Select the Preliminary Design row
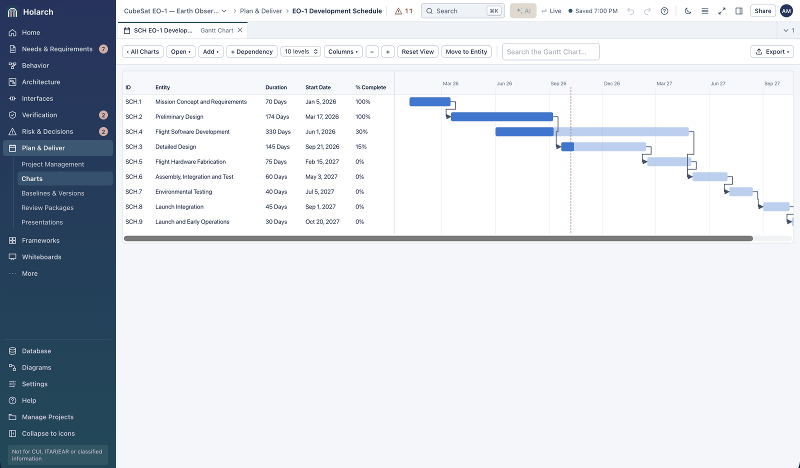Image resolution: width=800 pixels, height=468 pixels. [258, 117]
